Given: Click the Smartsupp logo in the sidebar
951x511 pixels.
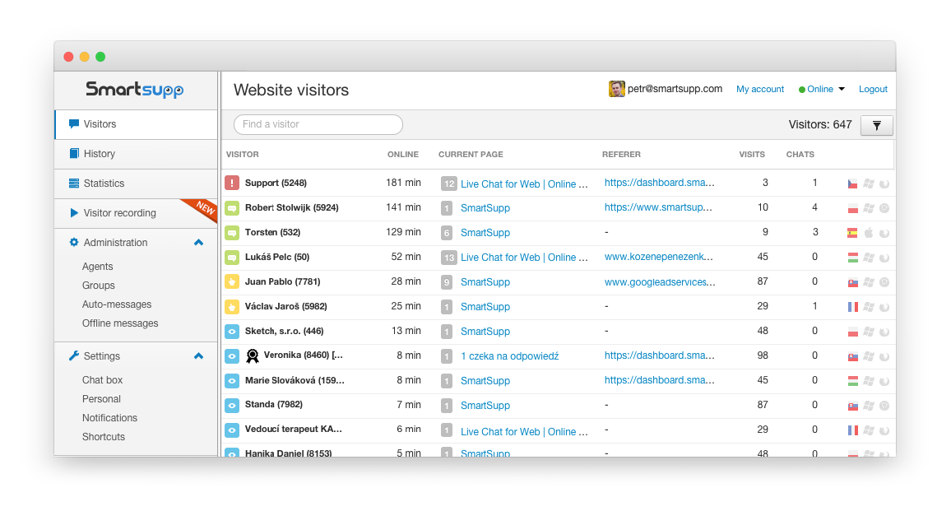Looking at the screenshot, I should coord(136,90).
